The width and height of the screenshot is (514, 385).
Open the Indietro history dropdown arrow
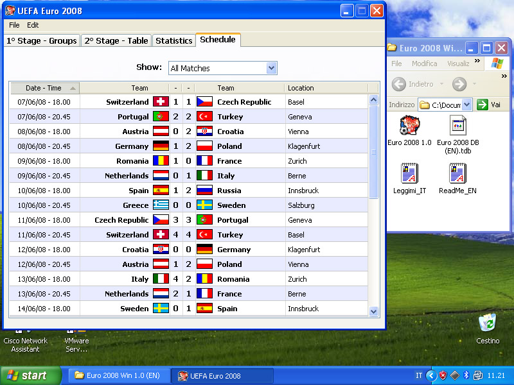coord(441,84)
